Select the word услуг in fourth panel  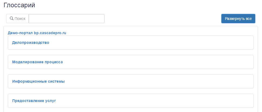pyautogui.click(x=50, y=101)
